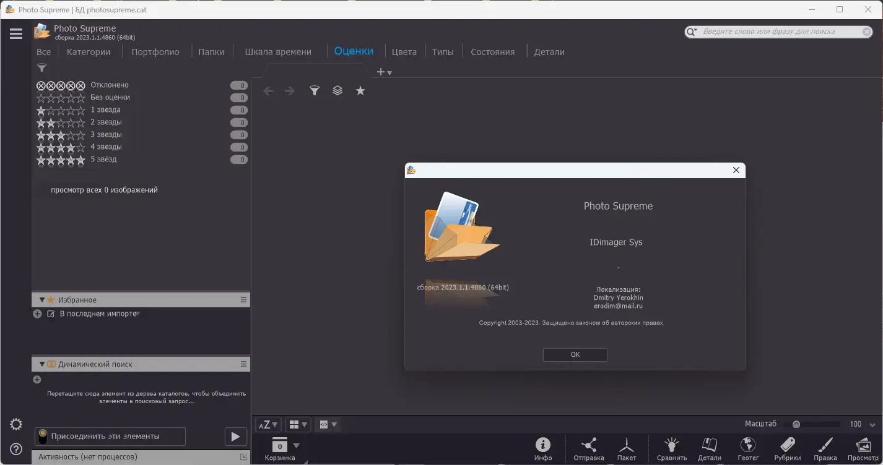Select the 5 звёзд rating row
This screenshot has height=465, width=883.
pos(142,160)
